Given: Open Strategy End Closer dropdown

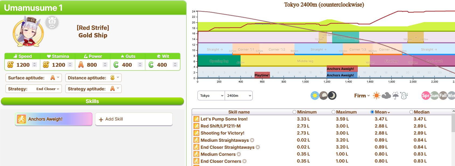Looking at the screenshot, I should coord(34,89).
